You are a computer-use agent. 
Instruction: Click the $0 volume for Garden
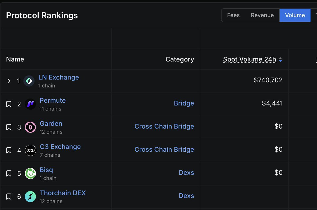(278, 126)
